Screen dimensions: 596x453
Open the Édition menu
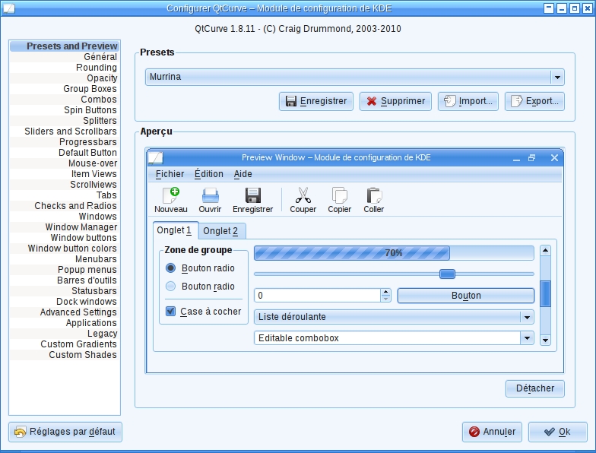[208, 174]
